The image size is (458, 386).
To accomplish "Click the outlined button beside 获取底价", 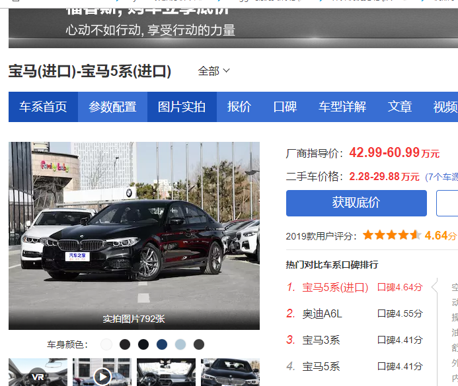I will pos(447,203).
